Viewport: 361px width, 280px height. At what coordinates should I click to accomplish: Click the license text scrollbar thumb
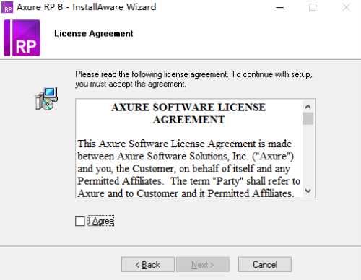(x=308, y=118)
